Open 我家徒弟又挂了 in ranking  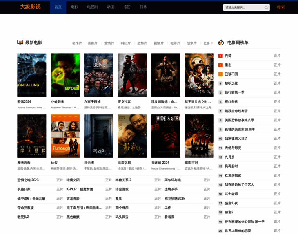236,139
